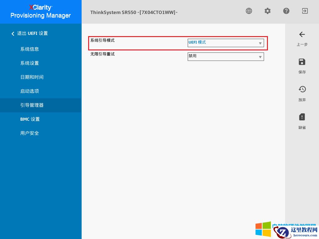Screen dimensions: 319x239
Task: Select 启动选项 in the navigation panel
Action: point(30,91)
